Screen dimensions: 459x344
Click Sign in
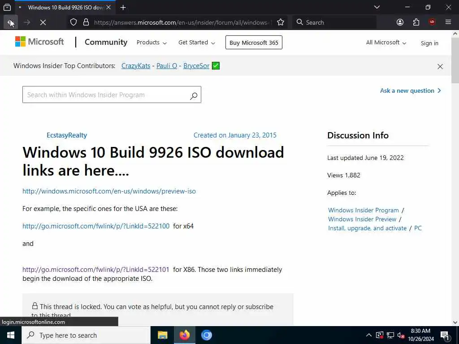pos(429,43)
